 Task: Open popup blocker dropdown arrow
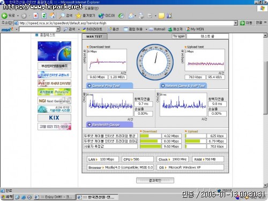[146, 29]
